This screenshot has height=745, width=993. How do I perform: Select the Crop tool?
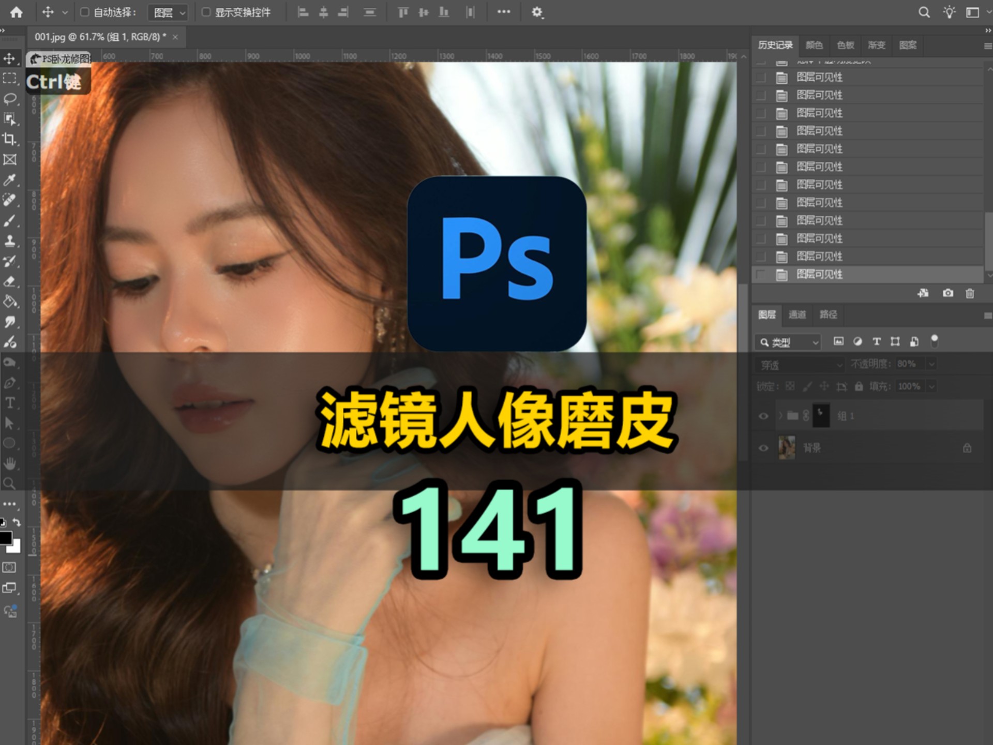click(x=9, y=139)
